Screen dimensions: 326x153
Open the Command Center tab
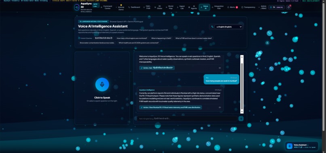tap(107, 7)
